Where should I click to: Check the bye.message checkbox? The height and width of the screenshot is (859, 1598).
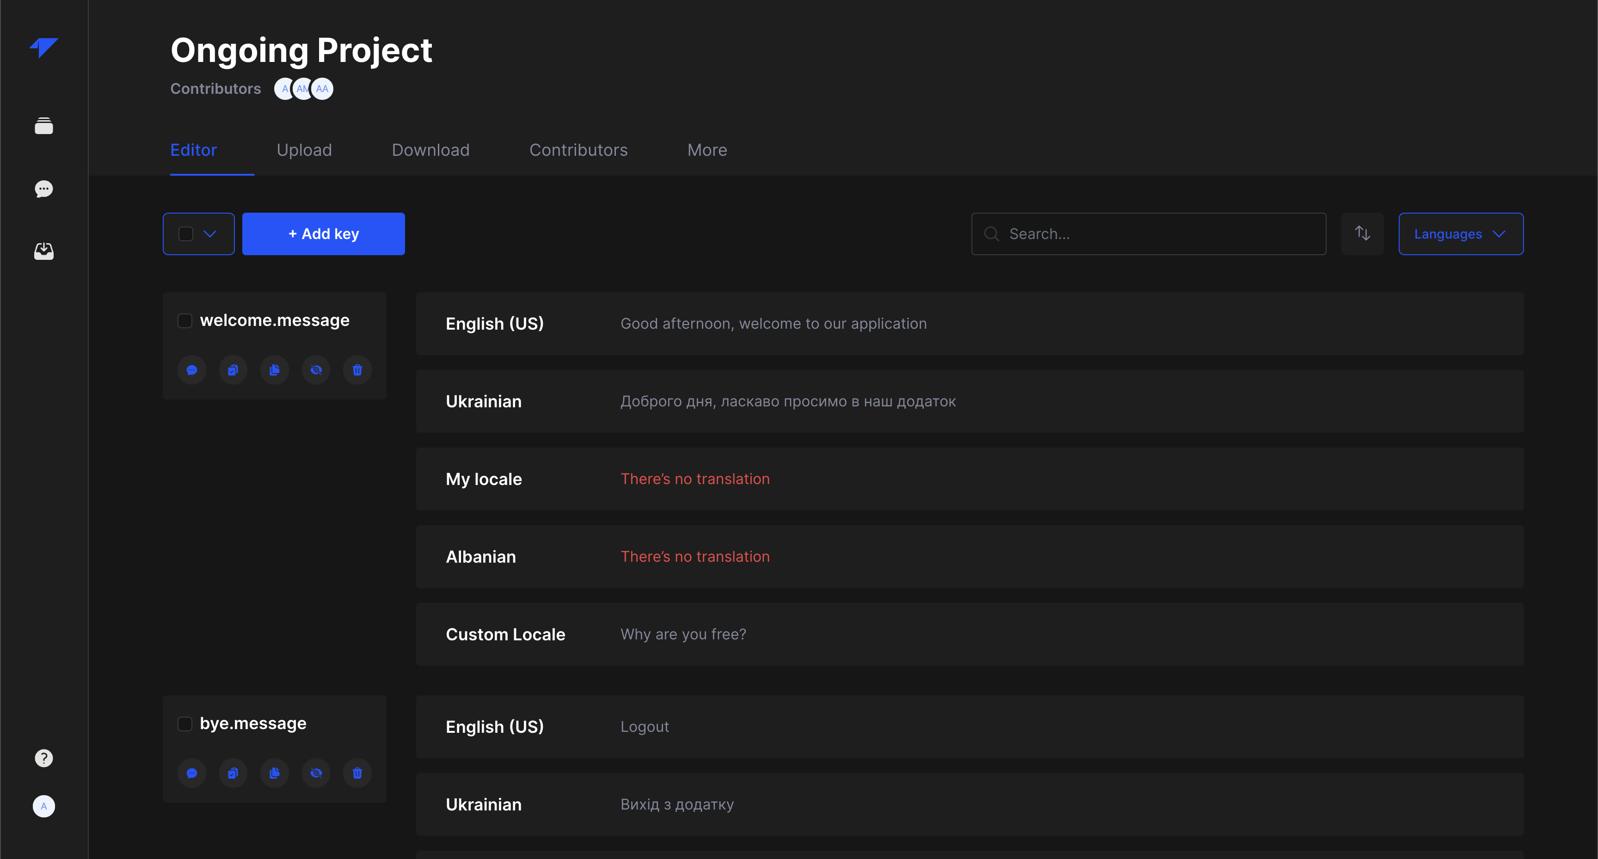point(185,724)
